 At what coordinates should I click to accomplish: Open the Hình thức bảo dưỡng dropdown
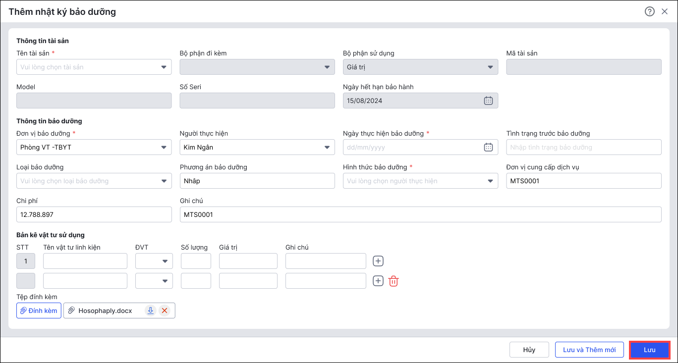(x=490, y=181)
